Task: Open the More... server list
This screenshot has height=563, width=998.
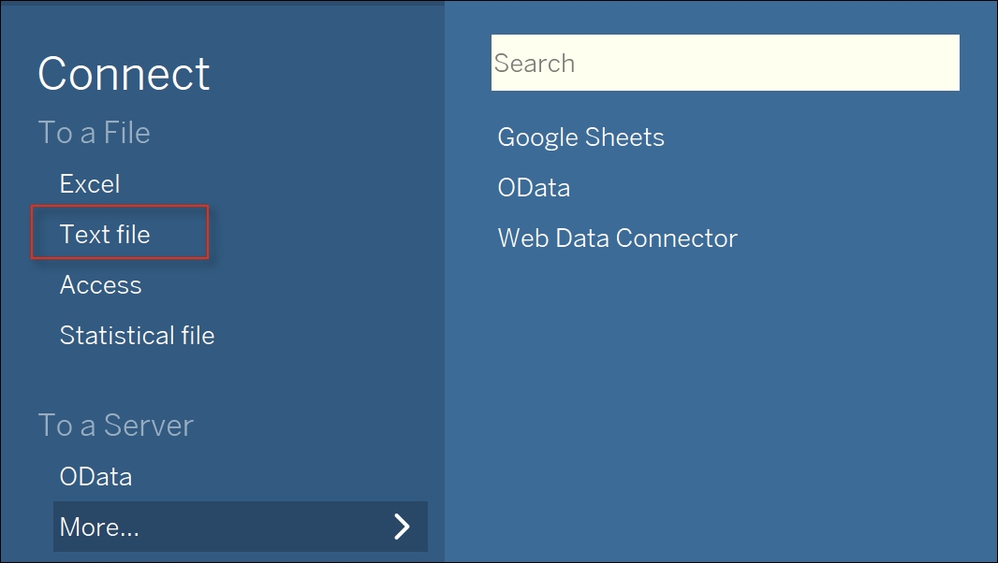Action: tap(240, 527)
